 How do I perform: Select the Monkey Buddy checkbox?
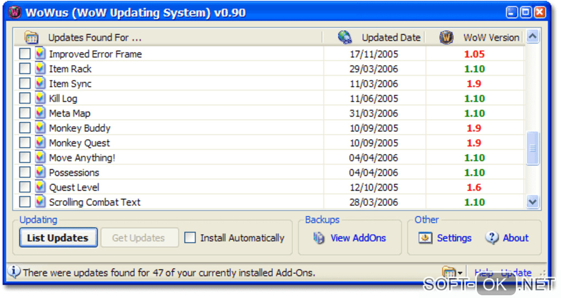coord(25,128)
